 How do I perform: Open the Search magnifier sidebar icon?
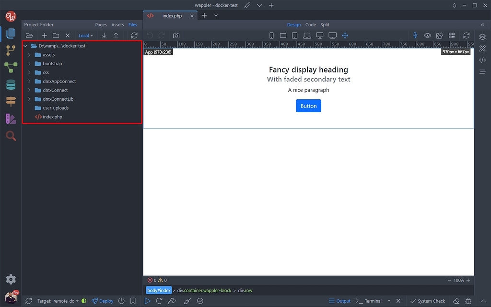tap(11, 136)
